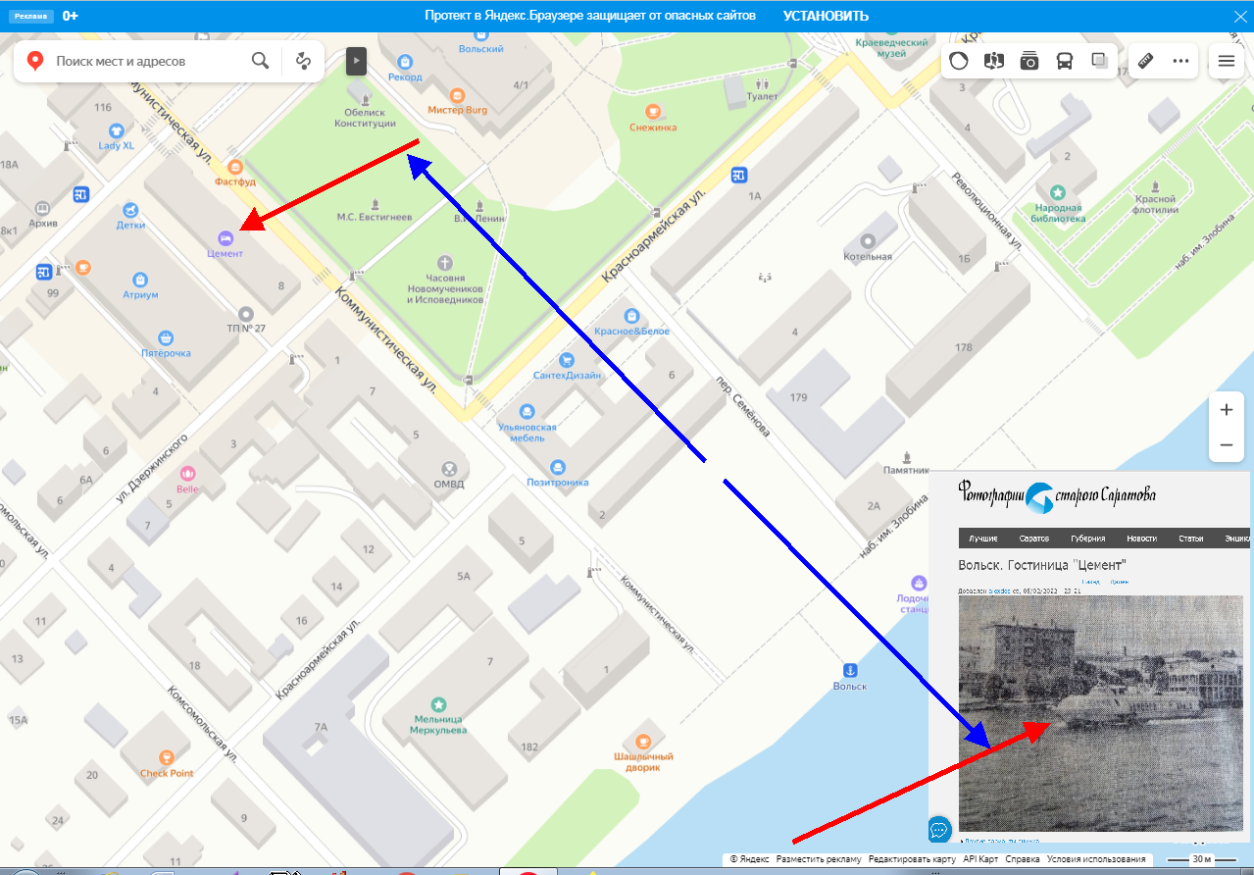Click the Туалет label
Viewport: 1254px width, 875px height.
762,96
